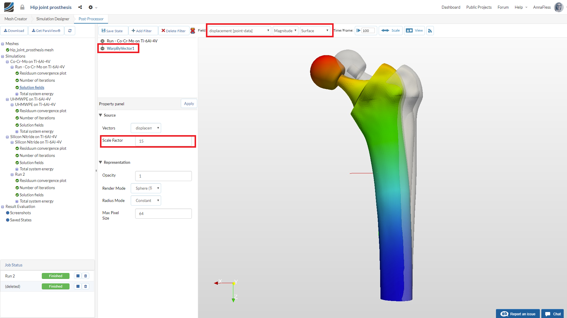Click Download button in left panel
The image size is (567, 318).
tap(14, 31)
